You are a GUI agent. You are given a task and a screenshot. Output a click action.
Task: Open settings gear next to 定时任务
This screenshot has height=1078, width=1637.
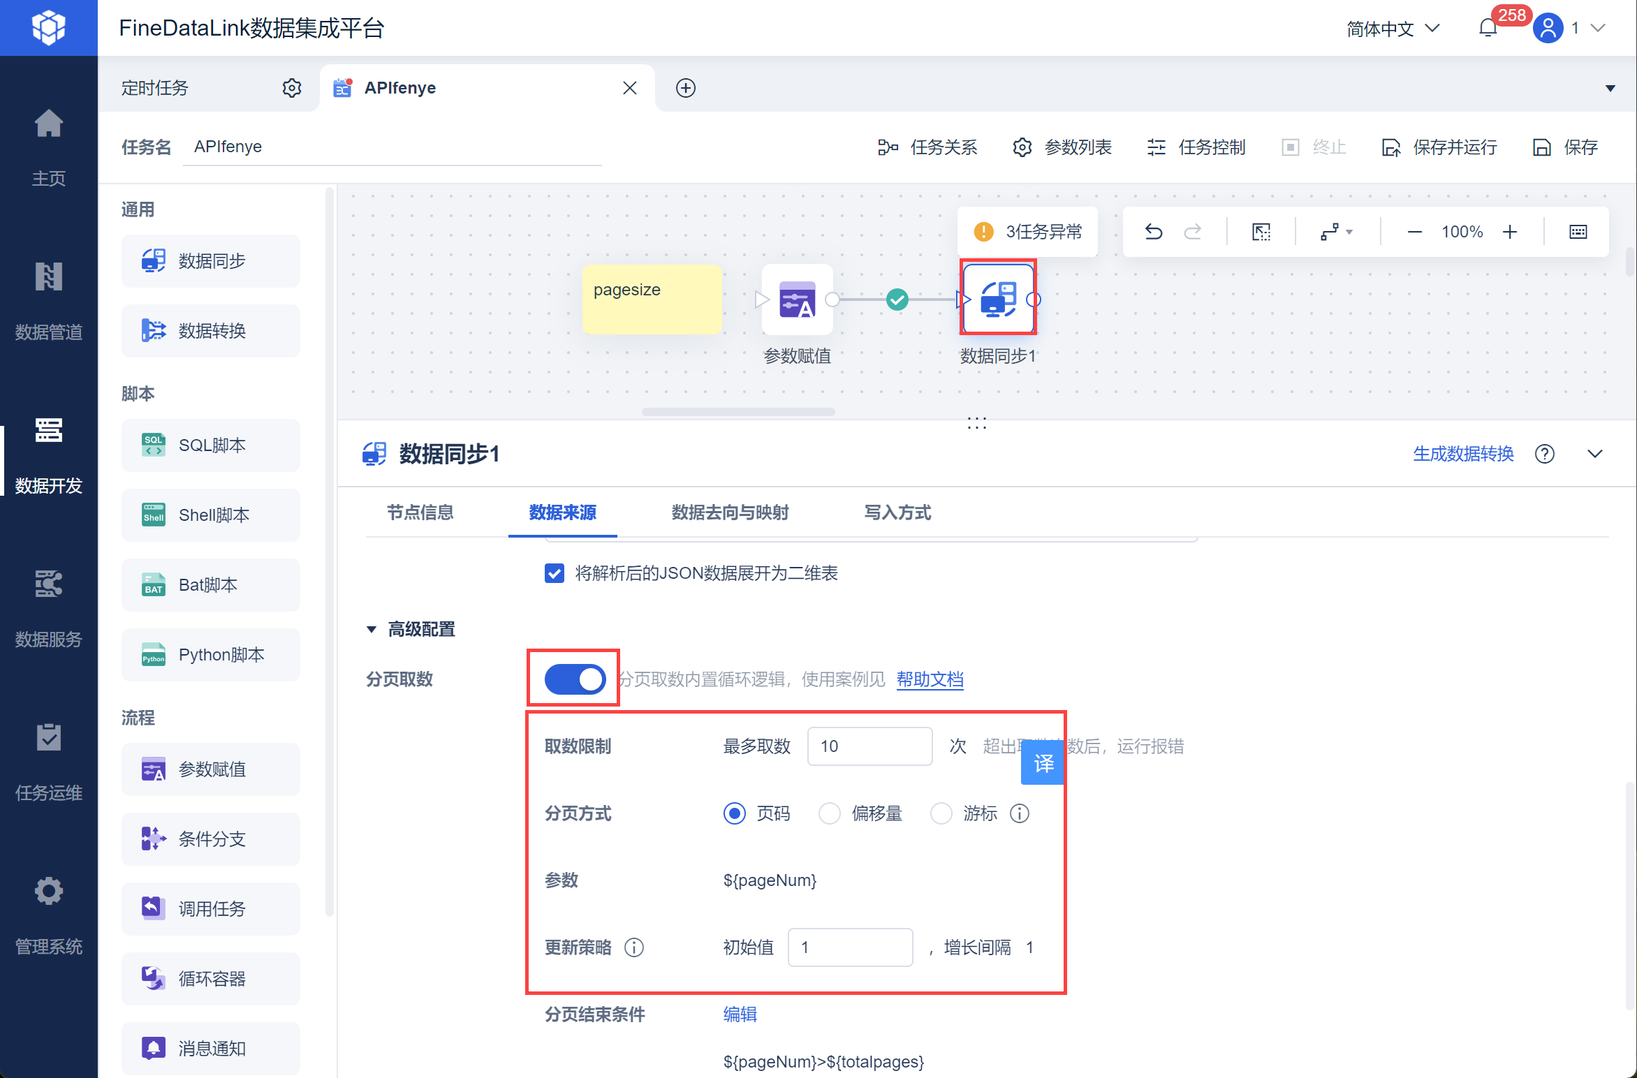coord(292,88)
